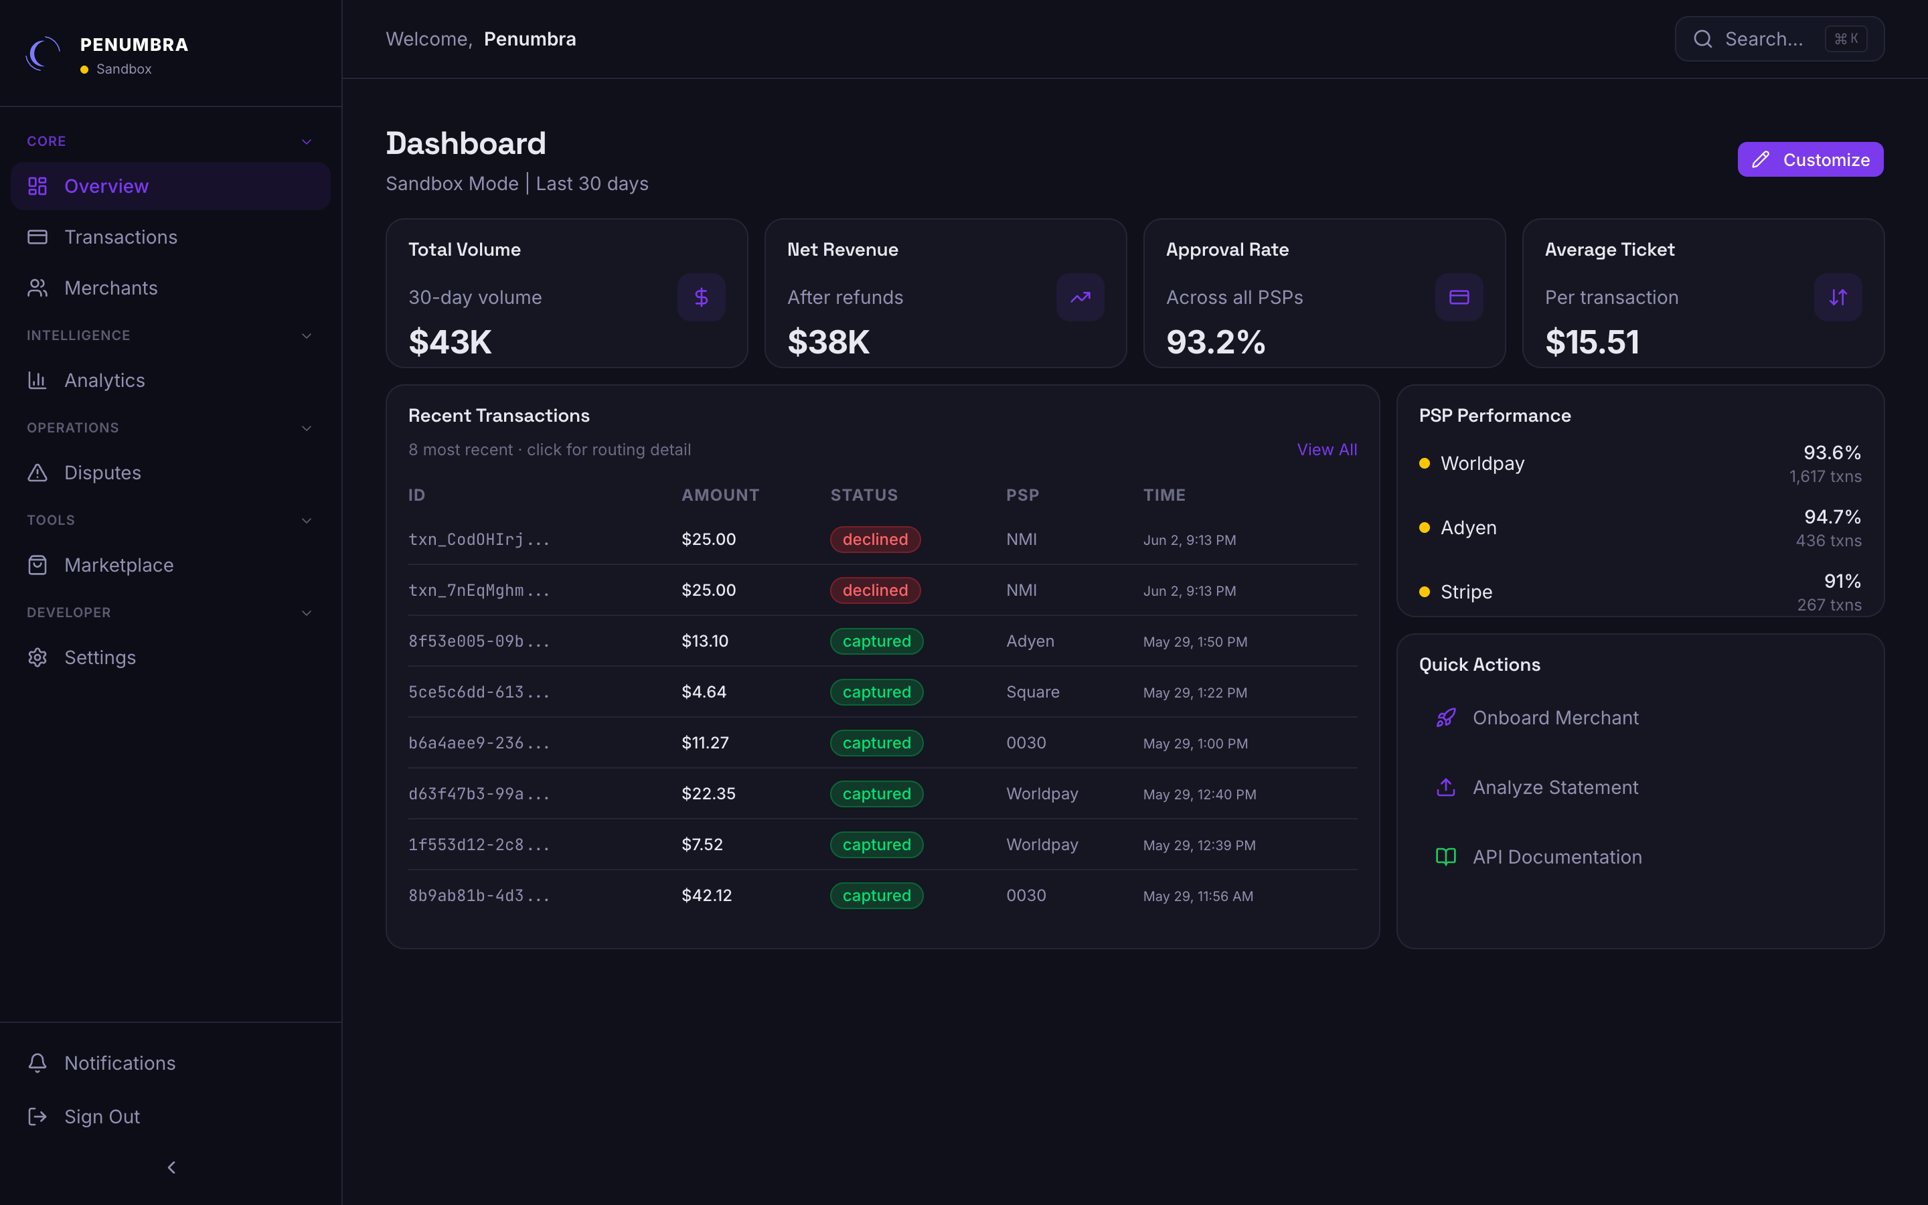Click the book icon beside API Documentation
Viewport: 1928px width, 1205px height.
click(1446, 857)
